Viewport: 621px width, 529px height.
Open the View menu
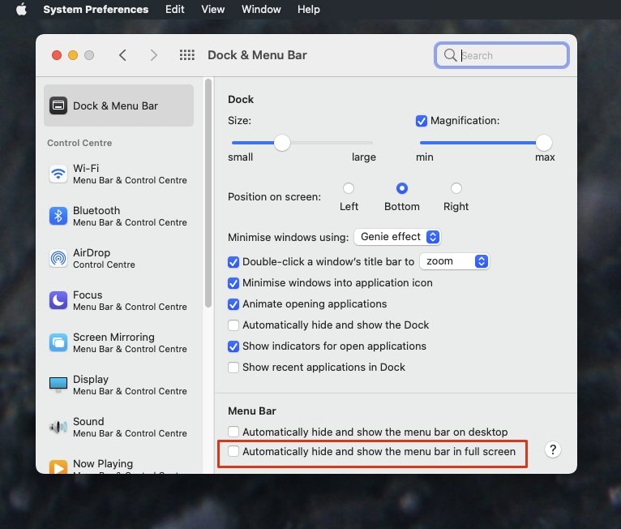pos(212,9)
